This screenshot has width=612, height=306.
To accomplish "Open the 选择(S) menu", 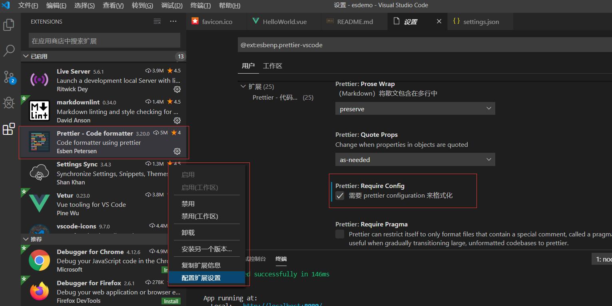I will (84, 6).
